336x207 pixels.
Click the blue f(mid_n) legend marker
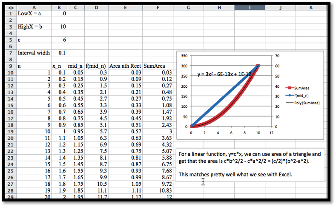pos(287,95)
